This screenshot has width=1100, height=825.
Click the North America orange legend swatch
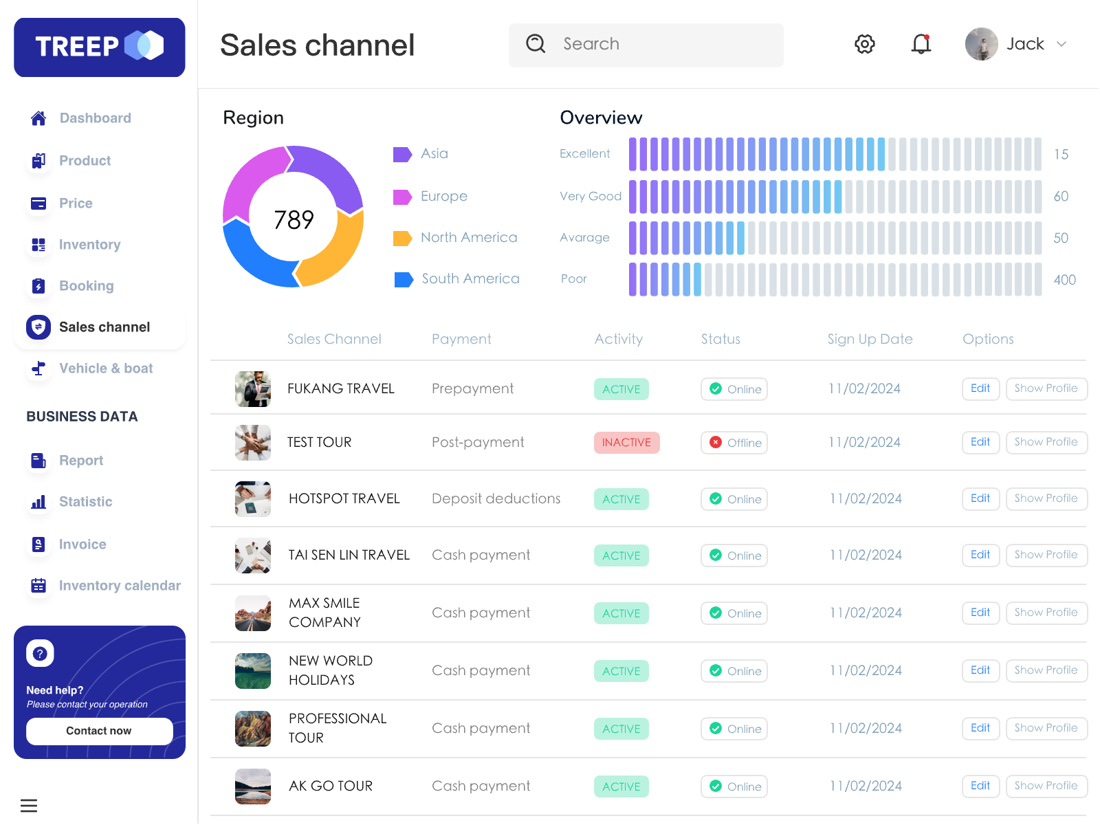click(x=402, y=239)
